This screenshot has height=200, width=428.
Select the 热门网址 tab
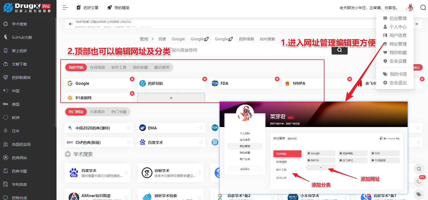coord(76,112)
